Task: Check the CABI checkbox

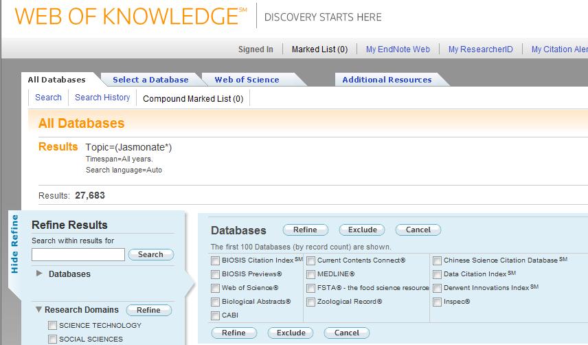Action: 215,315
